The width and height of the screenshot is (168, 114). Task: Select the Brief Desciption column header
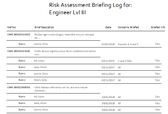(x=44, y=27)
